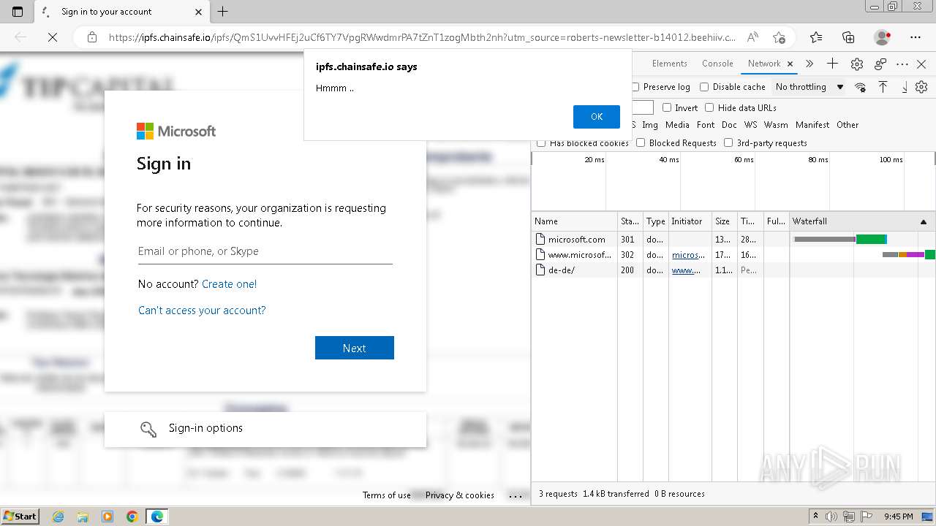Open the media player taskbar icon

pyautogui.click(x=107, y=517)
